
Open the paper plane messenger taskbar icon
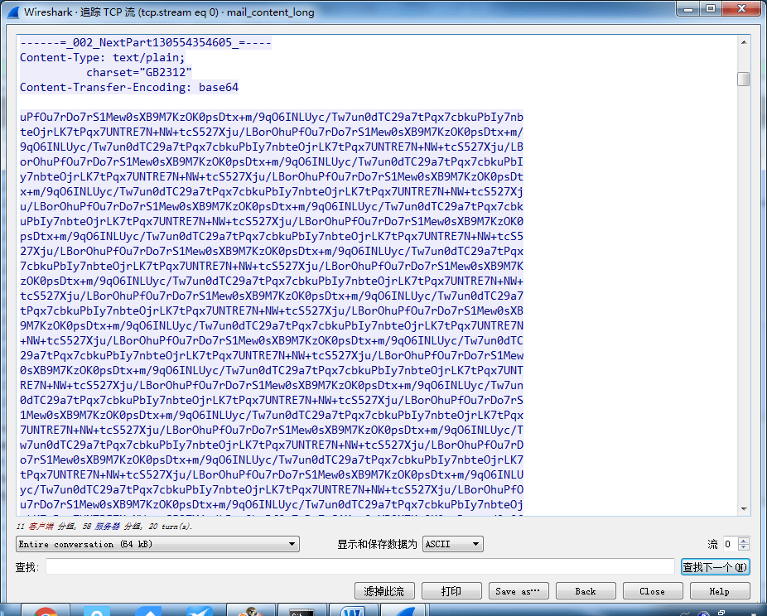pyautogui.click(x=199, y=613)
